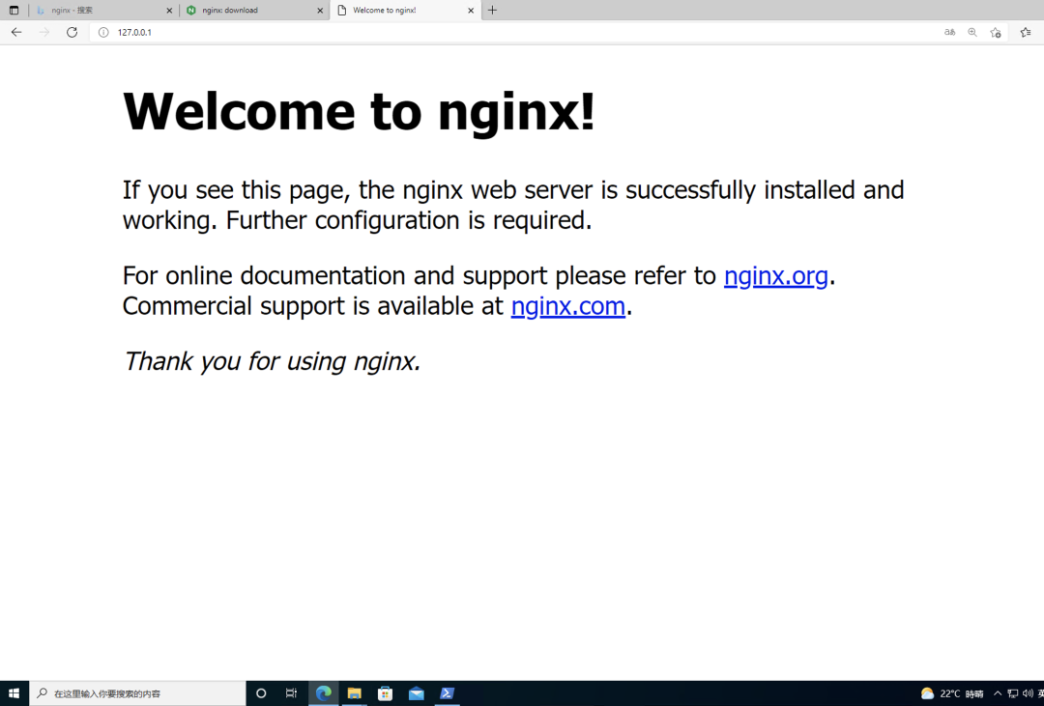Click the Thank you for using nginx text

pos(272,361)
